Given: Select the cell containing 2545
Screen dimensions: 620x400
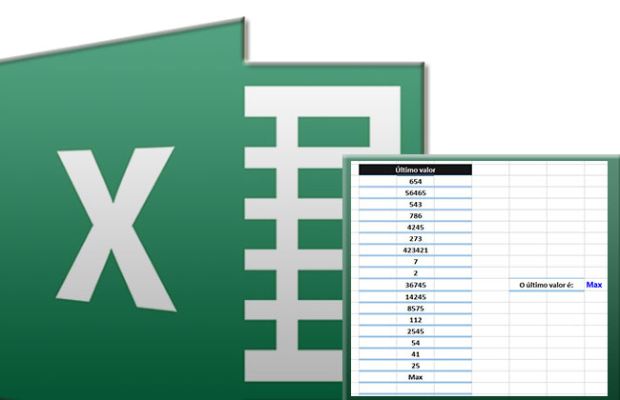Looking at the screenshot, I should [x=415, y=331].
